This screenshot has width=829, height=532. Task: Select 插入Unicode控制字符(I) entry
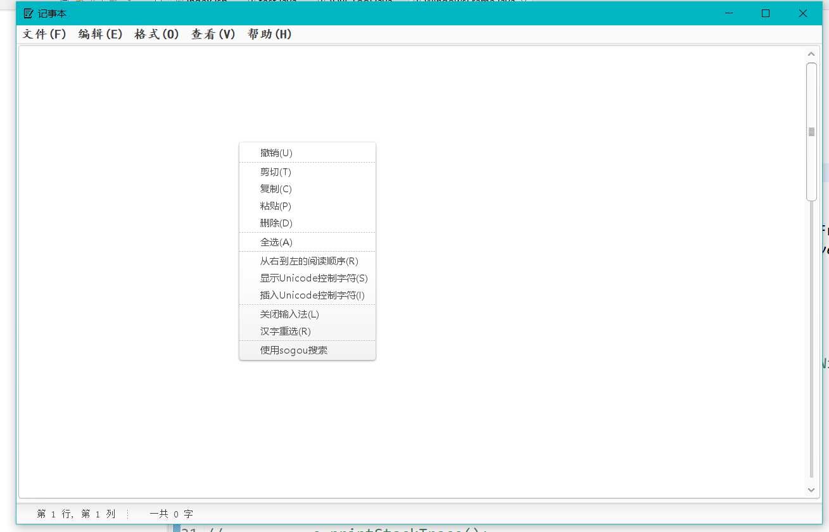(307, 295)
